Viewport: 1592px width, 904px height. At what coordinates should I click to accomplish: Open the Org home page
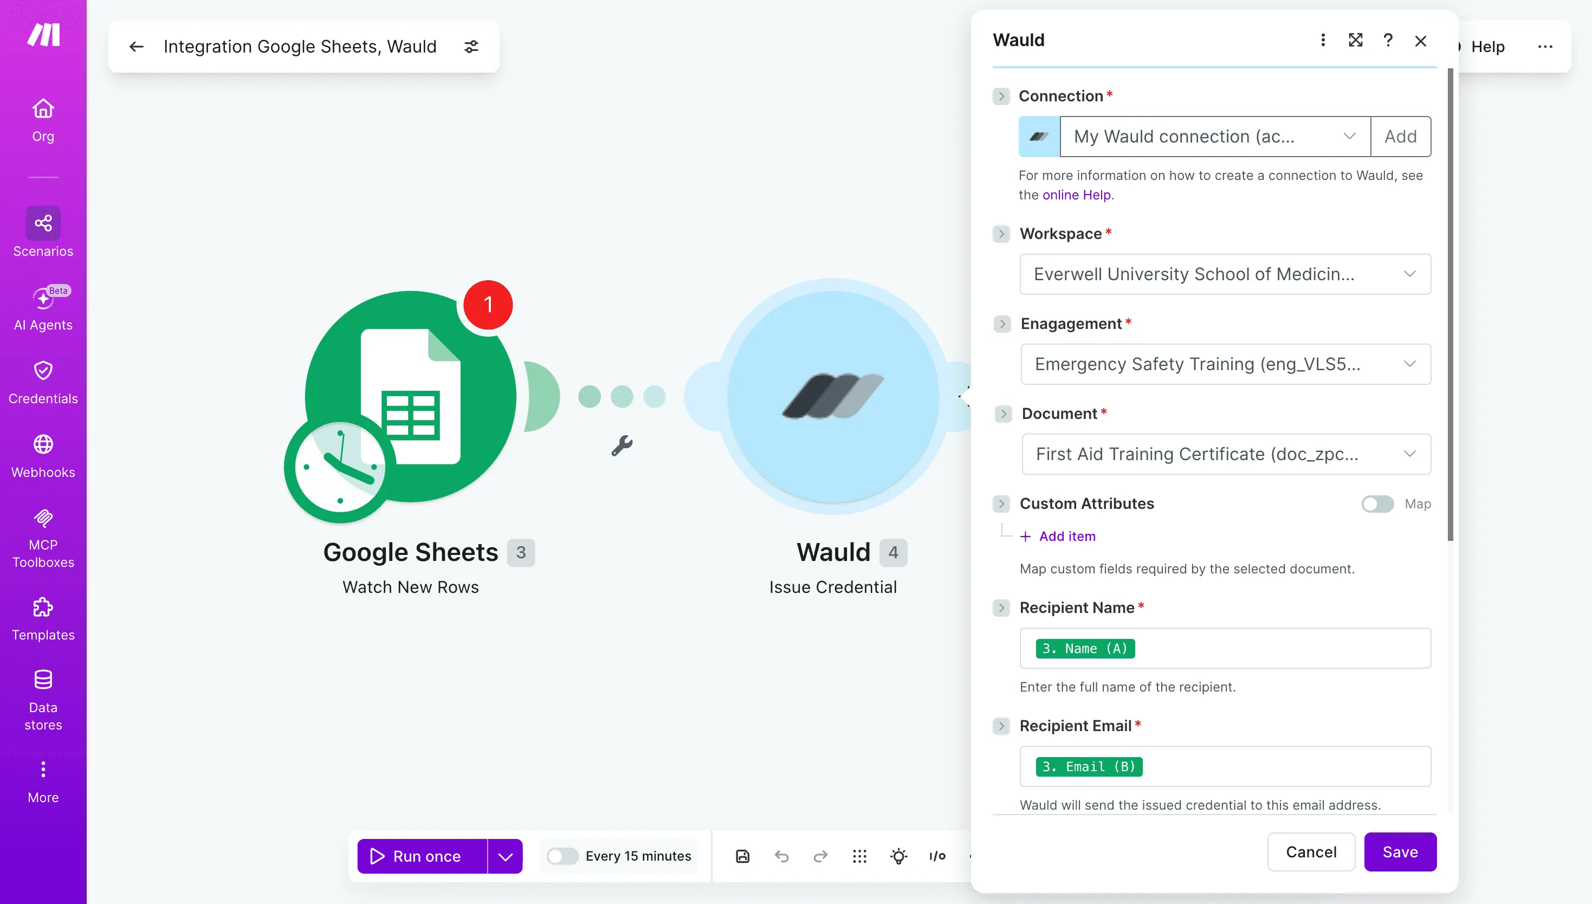tap(43, 120)
